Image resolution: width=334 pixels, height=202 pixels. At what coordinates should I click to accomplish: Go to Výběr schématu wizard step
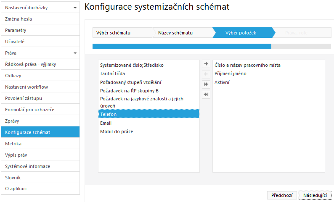coord(123,33)
